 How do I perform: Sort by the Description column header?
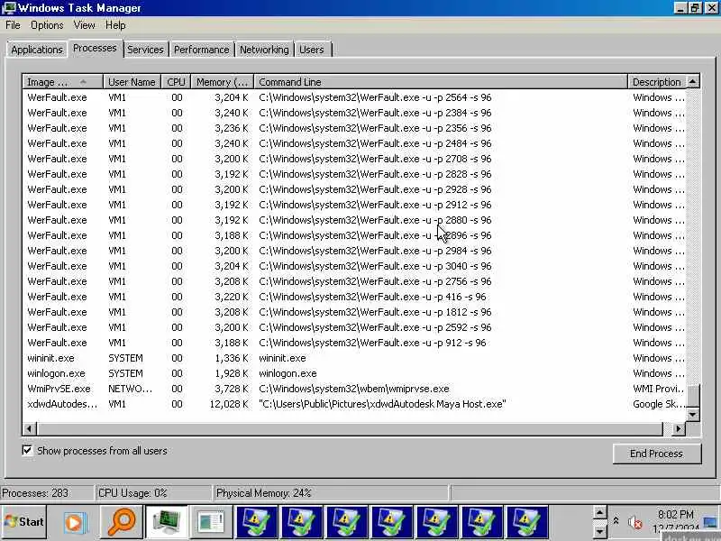pyautogui.click(x=658, y=82)
